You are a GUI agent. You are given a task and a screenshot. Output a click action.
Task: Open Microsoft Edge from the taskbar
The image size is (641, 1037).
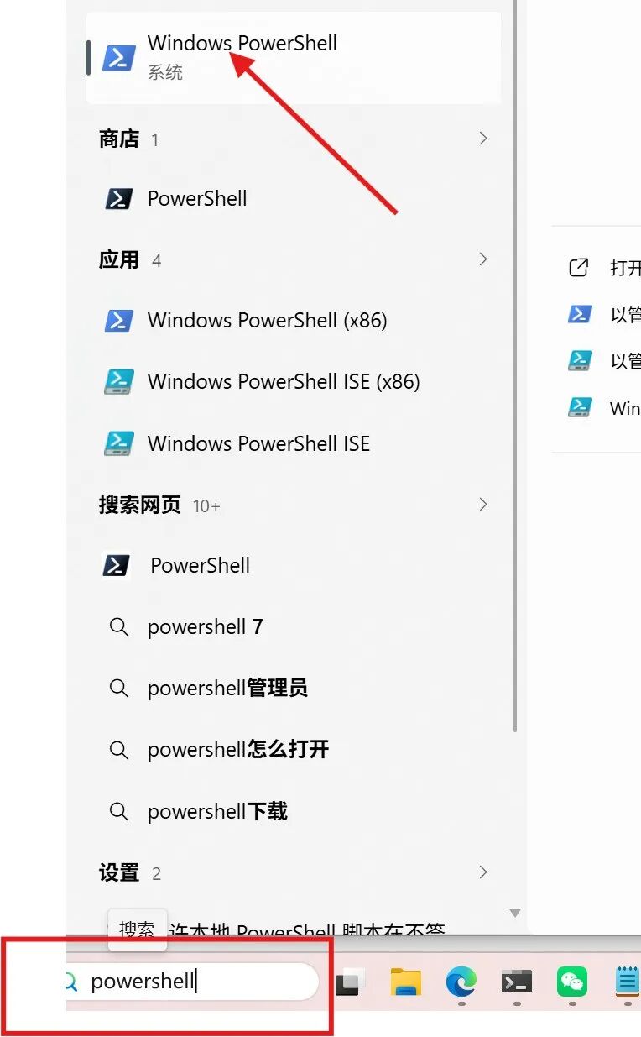[x=461, y=982]
